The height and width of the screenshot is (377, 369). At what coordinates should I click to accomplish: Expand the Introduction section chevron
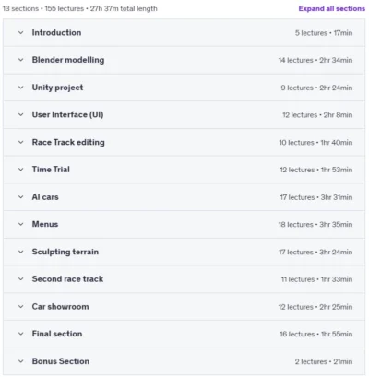coord(20,32)
